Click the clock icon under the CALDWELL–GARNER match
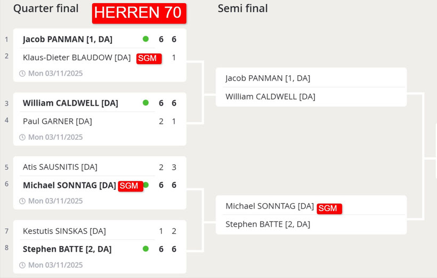 tap(22, 137)
